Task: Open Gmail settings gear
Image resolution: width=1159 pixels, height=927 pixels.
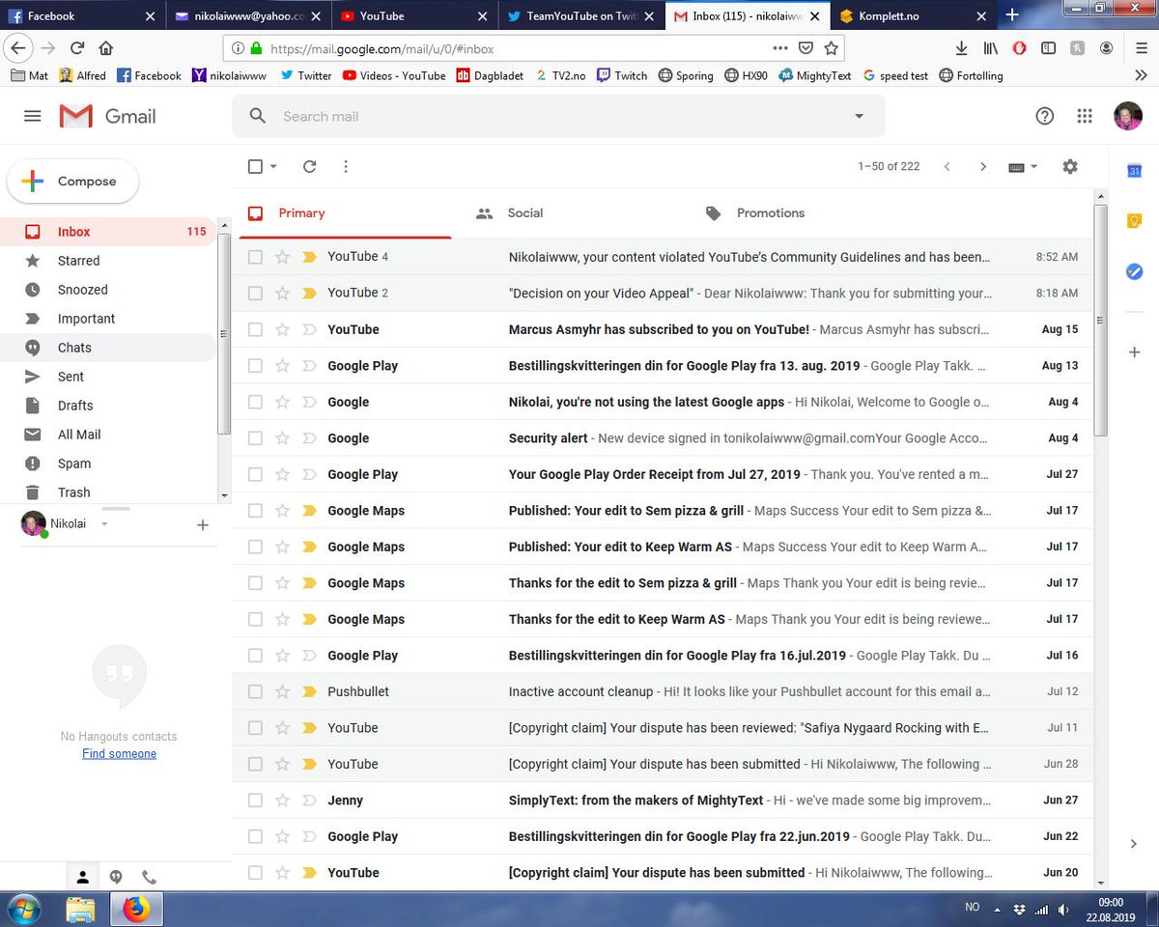Action: click(1070, 166)
